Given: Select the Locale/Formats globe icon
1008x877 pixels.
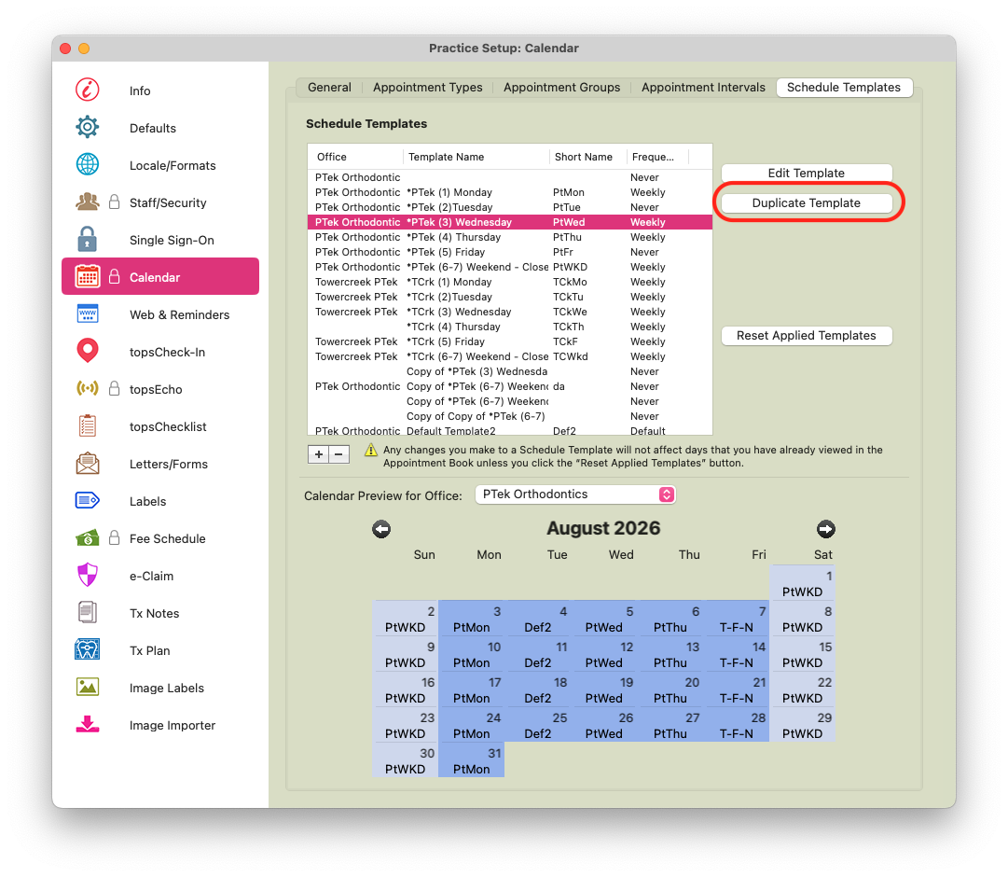Looking at the screenshot, I should pyautogui.click(x=88, y=165).
